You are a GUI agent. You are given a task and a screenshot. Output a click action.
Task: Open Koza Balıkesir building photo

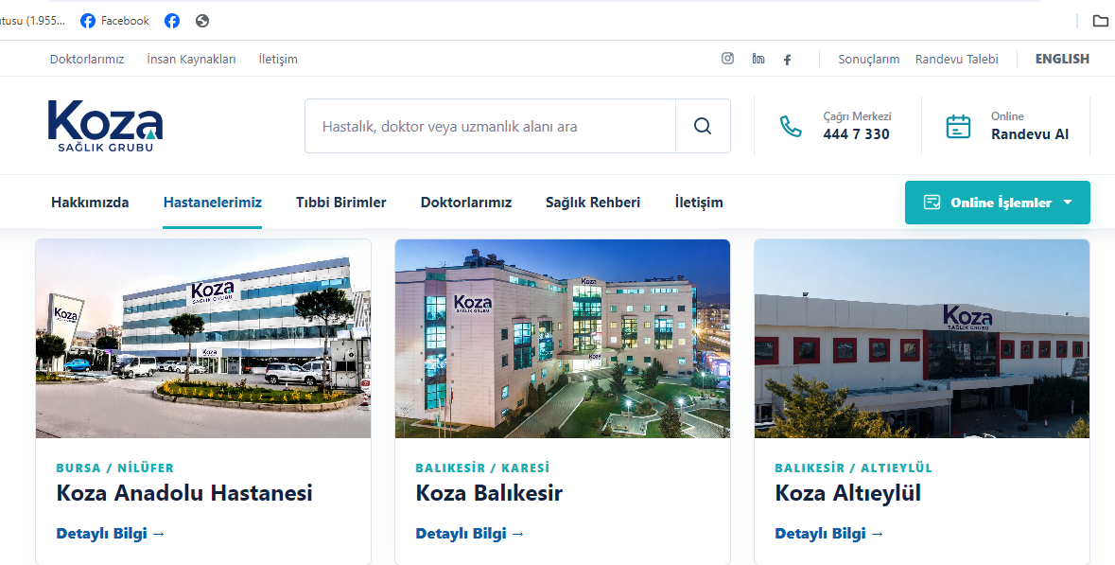[x=563, y=339]
